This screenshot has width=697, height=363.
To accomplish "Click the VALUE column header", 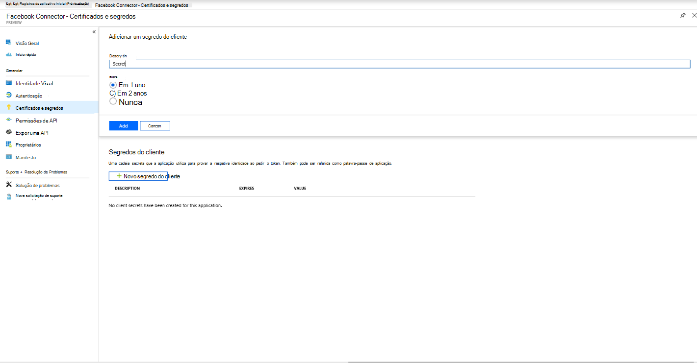I will 300,188.
